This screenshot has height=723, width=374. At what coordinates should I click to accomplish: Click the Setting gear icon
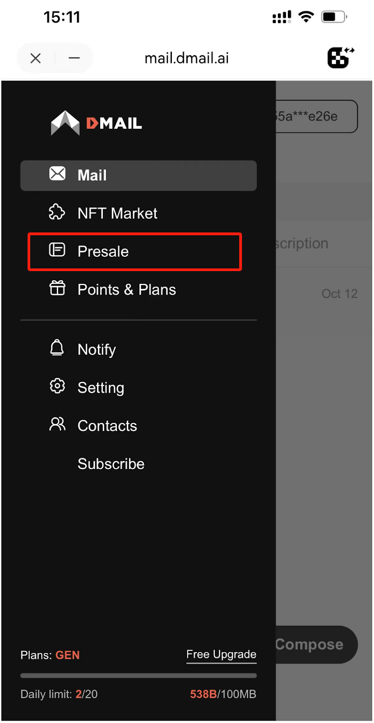tap(57, 386)
